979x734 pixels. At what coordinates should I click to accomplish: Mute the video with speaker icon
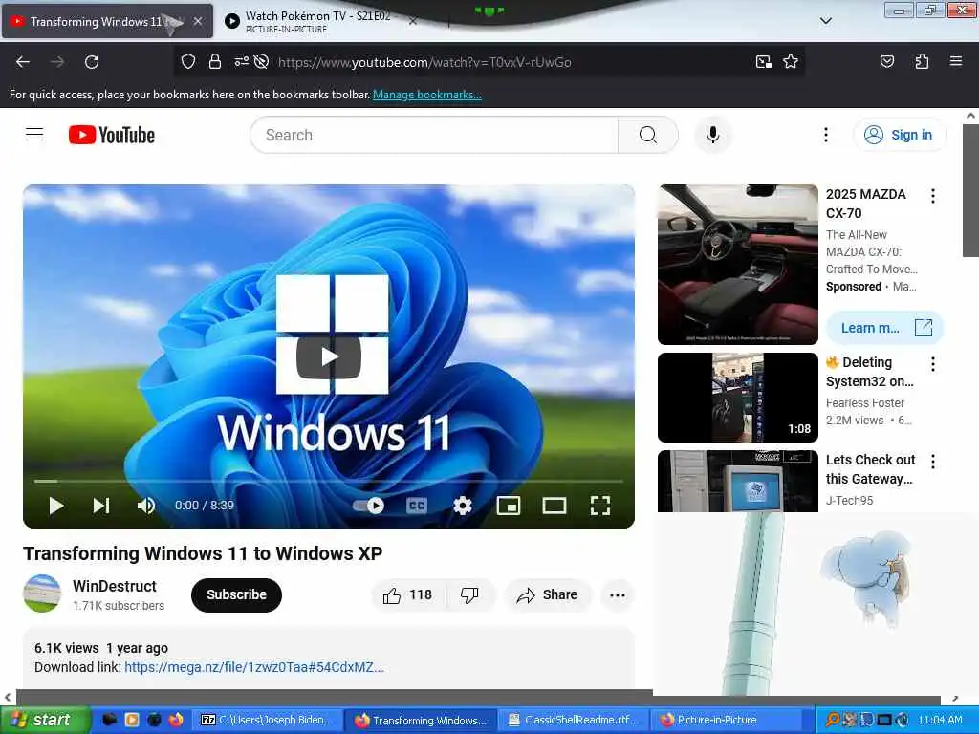pyautogui.click(x=146, y=506)
